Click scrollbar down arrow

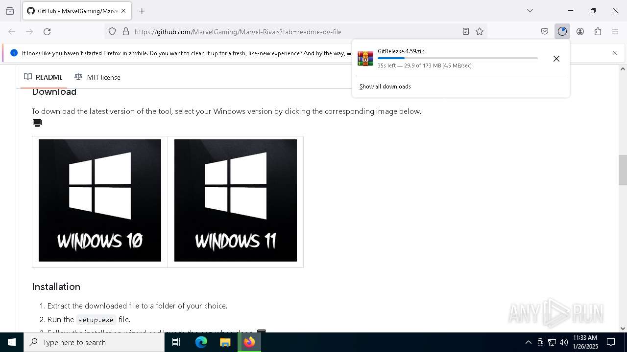click(623, 329)
